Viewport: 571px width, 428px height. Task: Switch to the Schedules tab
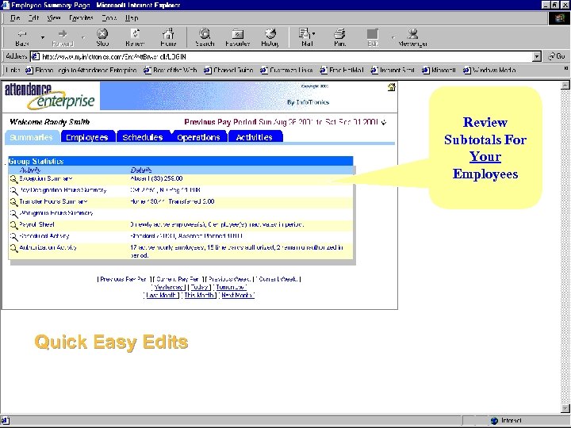[x=143, y=137]
